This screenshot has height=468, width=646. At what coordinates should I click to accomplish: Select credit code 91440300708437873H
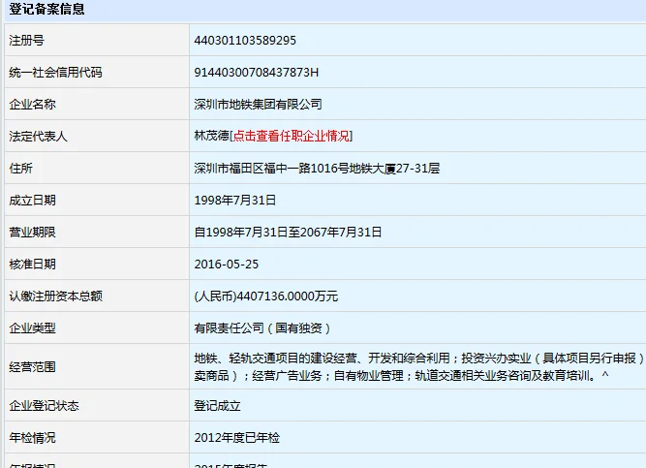click(257, 73)
